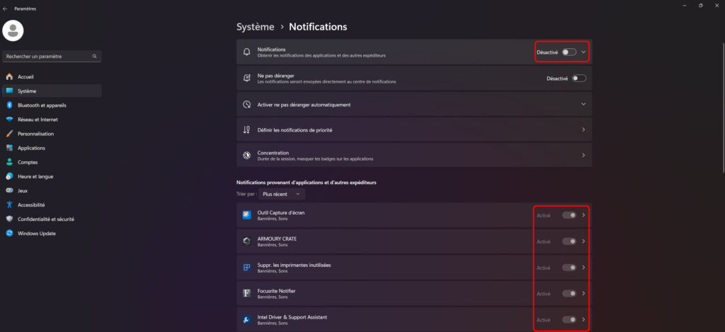This screenshot has width=725, height=332.
Task: Click the Heure et langue globe icon
Action: pyautogui.click(x=9, y=177)
